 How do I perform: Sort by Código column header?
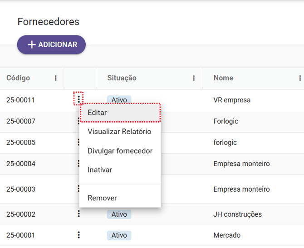[18, 78]
